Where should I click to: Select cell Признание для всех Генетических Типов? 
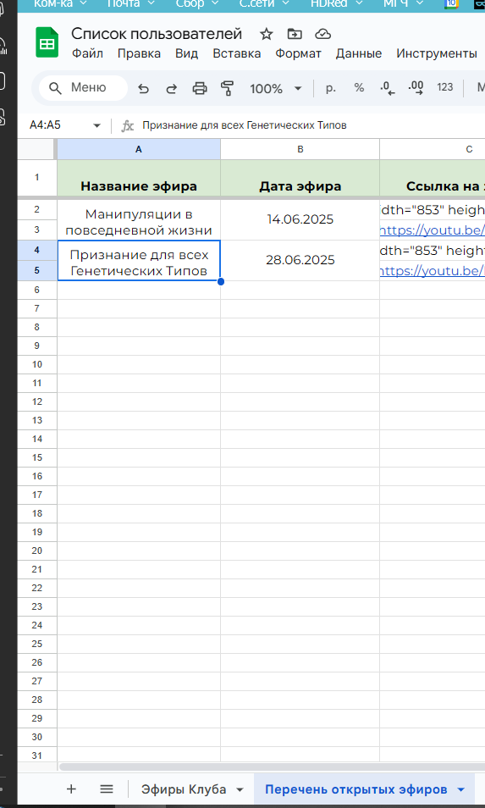click(x=139, y=260)
